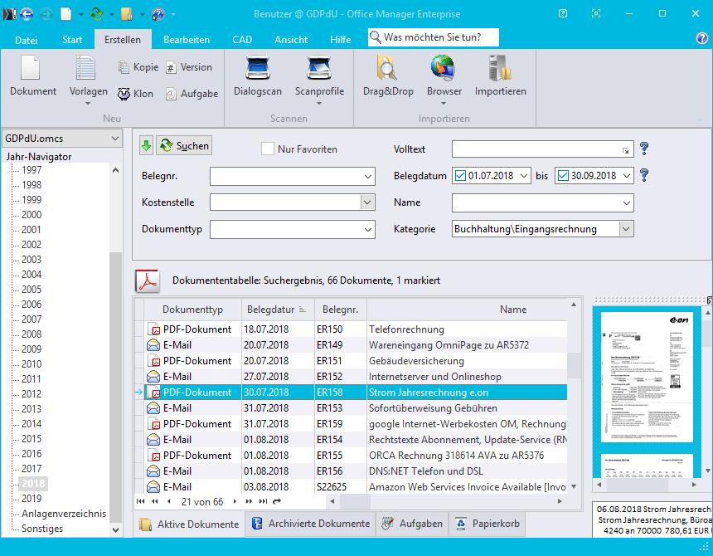Click the Volltext help question mark
Image resolution: width=713 pixels, height=556 pixels.
(x=643, y=149)
